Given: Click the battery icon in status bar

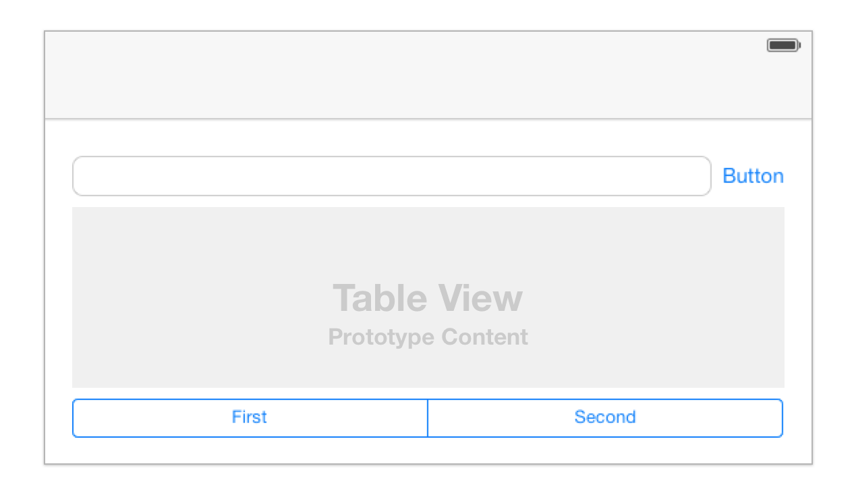Looking at the screenshot, I should pos(783,45).
